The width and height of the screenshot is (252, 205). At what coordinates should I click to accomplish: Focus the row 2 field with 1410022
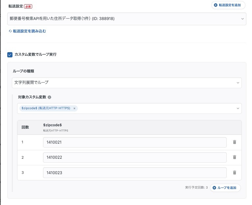pyautogui.click(x=134, y=157)
